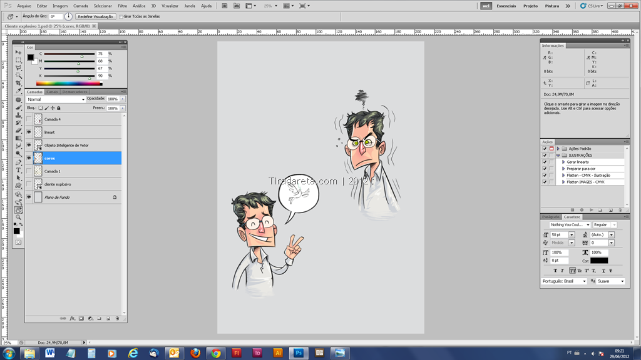Open the font size dropdown
This screenshot has width=641, height=360.
[x=572, y=235]
